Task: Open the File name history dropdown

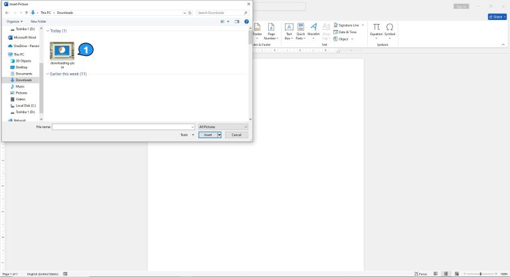Action: coord(193,127)
